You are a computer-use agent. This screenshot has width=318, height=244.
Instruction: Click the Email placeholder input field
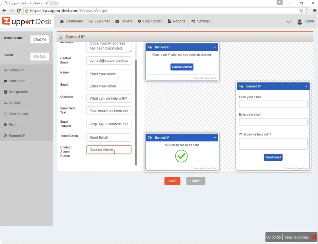109,86
